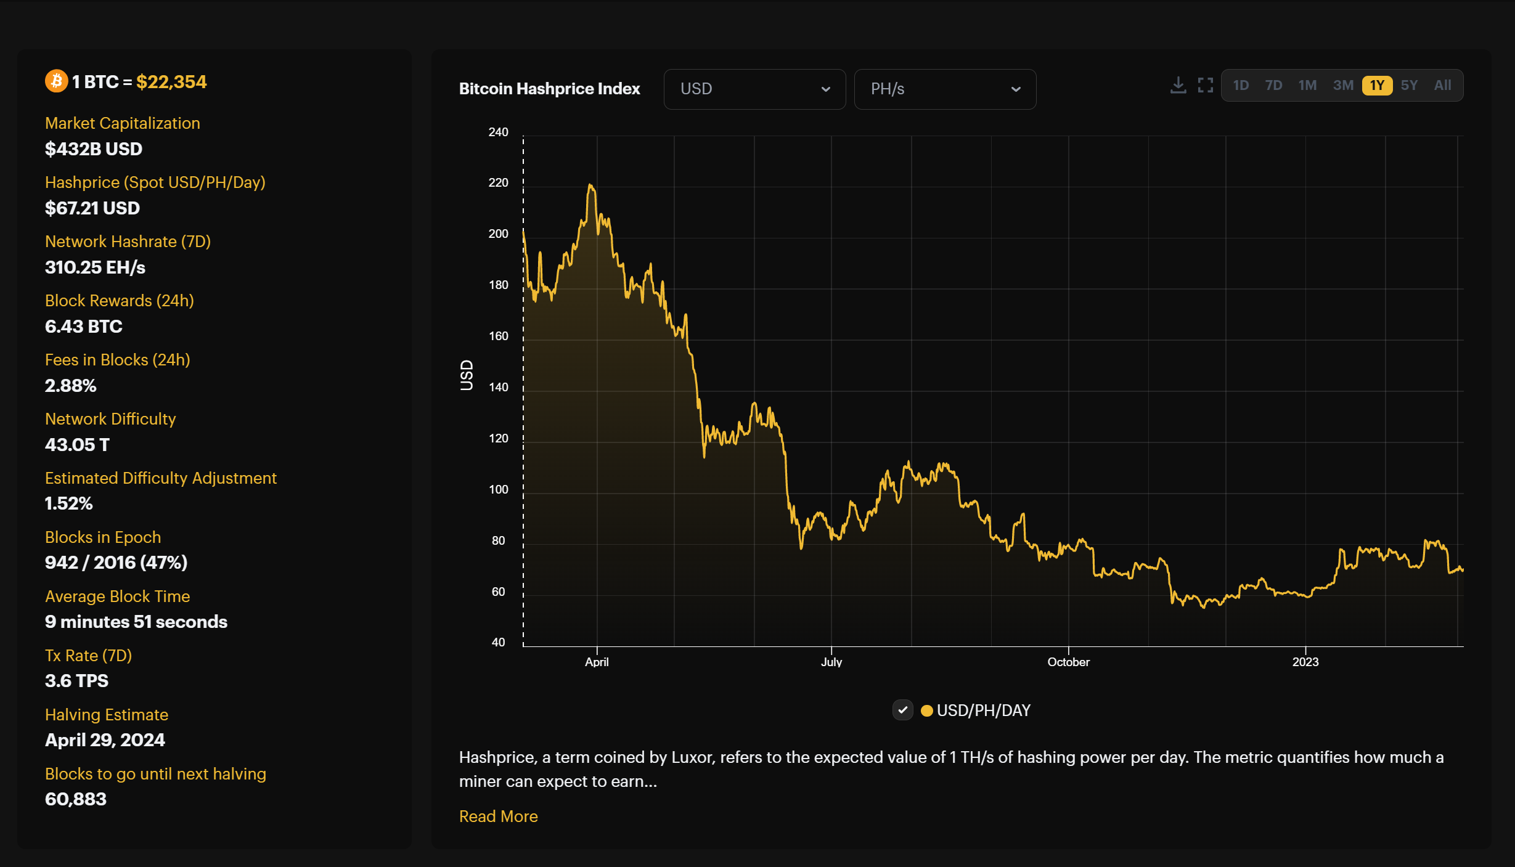The image size is (1515, 867).
Task: Toggle the USD/PH/DAY series checkbox
Action: (903, 710)
